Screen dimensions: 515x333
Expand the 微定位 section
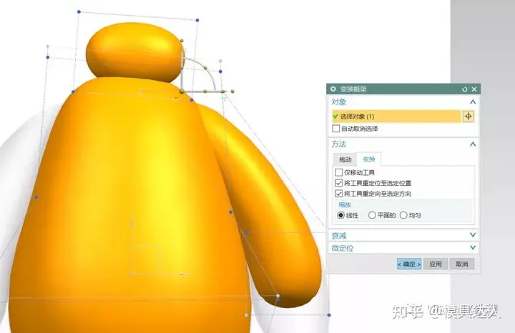(473, 247)
